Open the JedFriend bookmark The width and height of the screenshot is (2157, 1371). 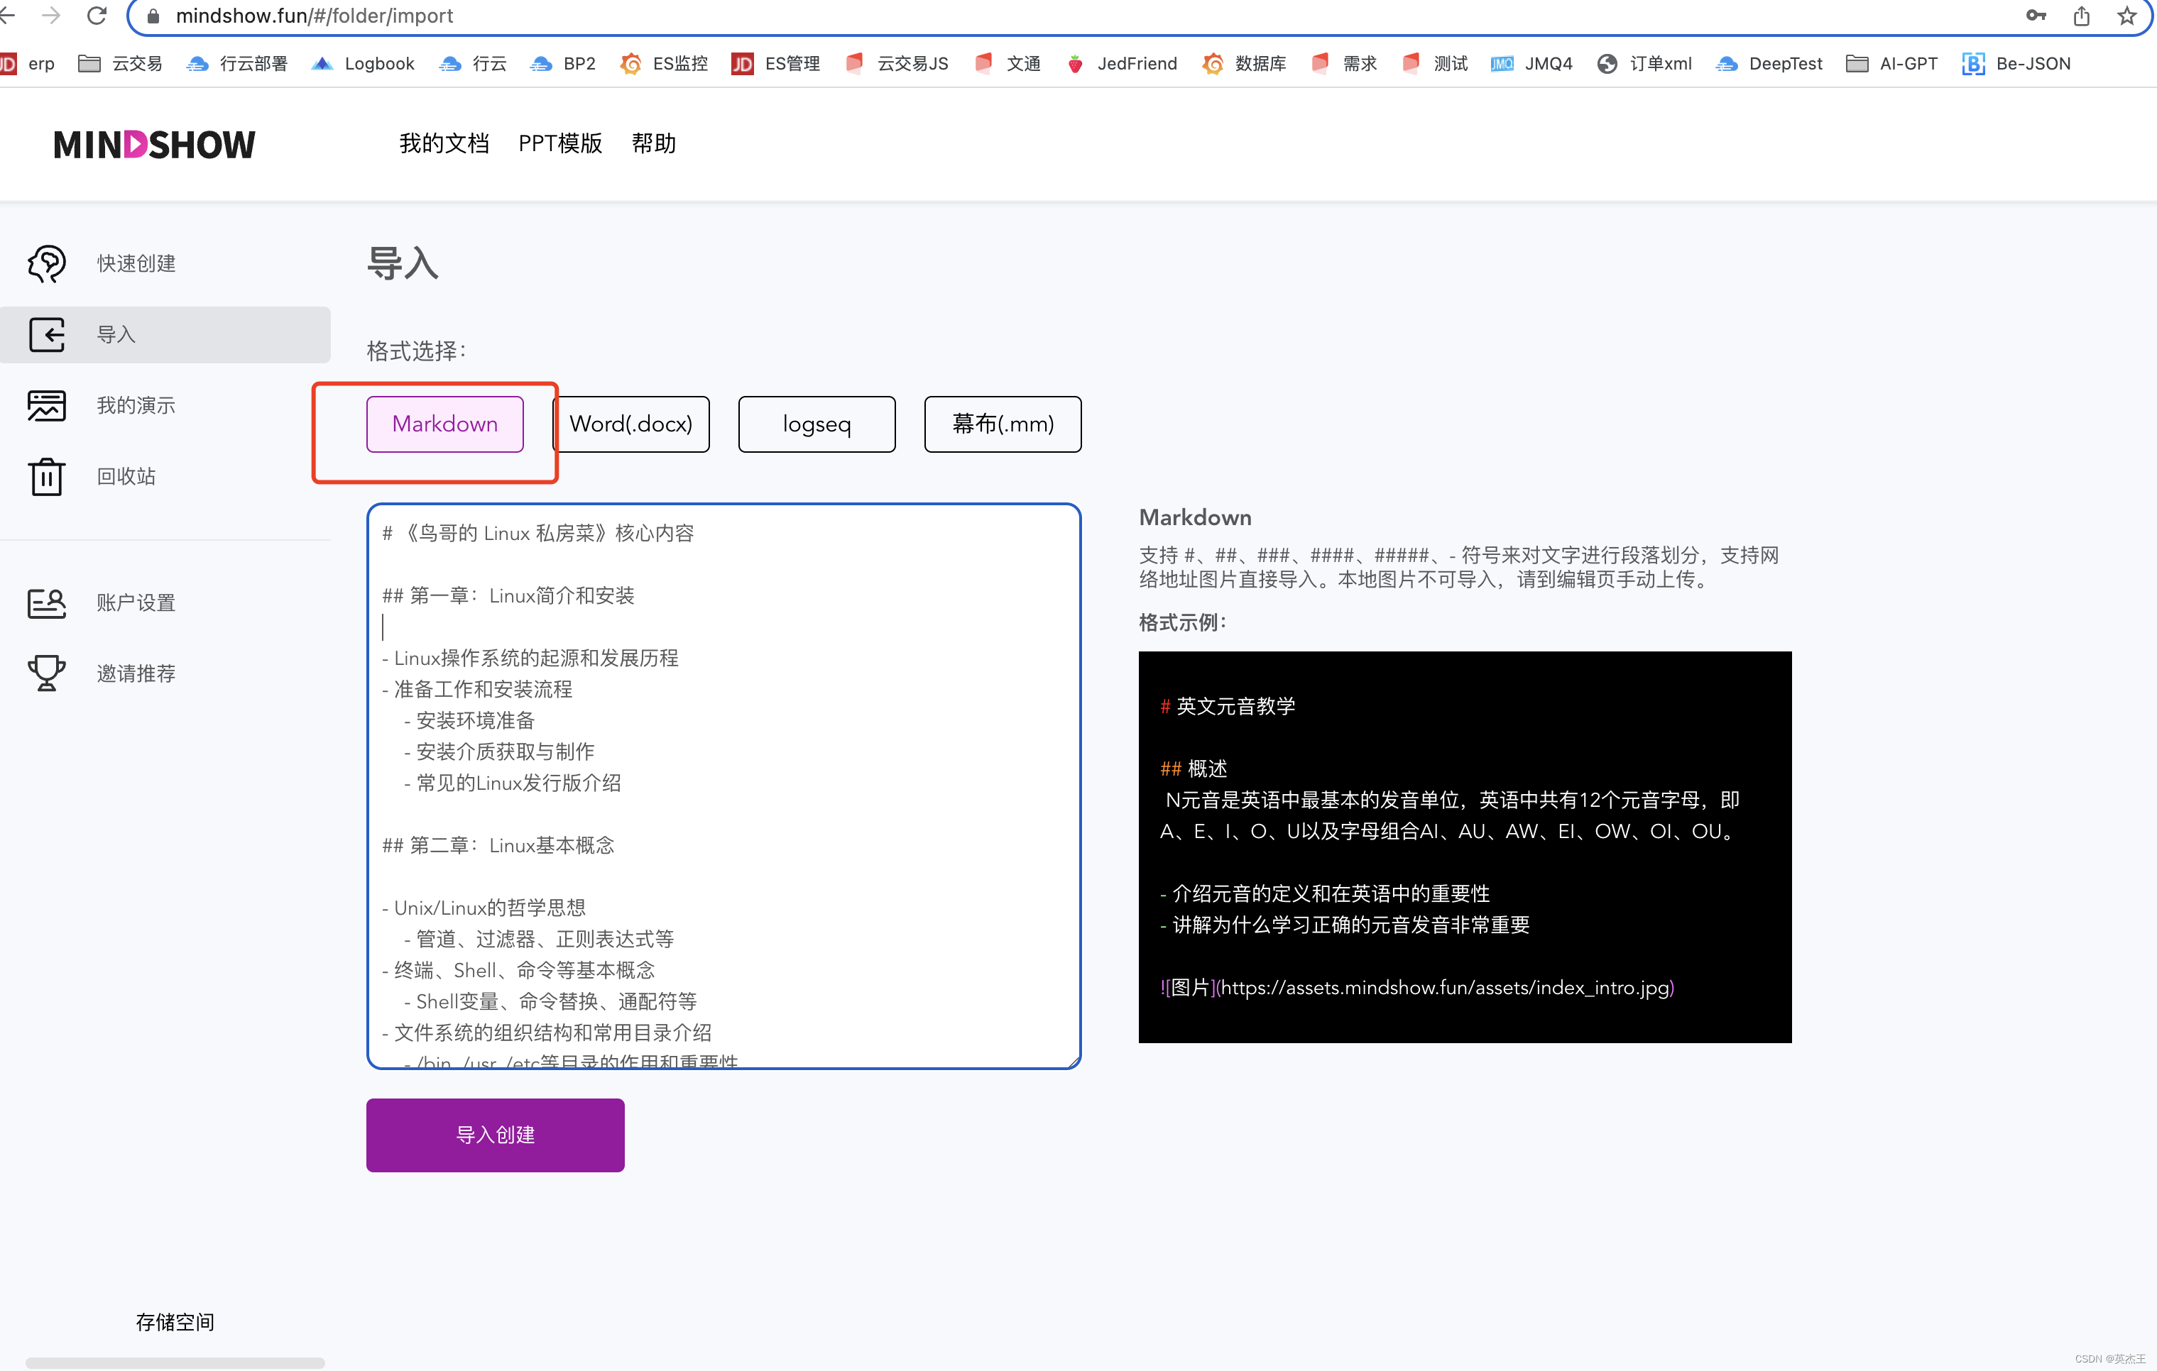(1122, 64)
